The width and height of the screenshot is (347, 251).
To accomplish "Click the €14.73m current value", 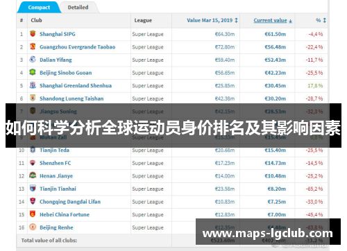I will coord(276,163).
